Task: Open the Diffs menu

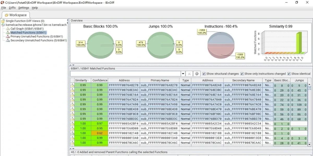Action: [12, 8]
